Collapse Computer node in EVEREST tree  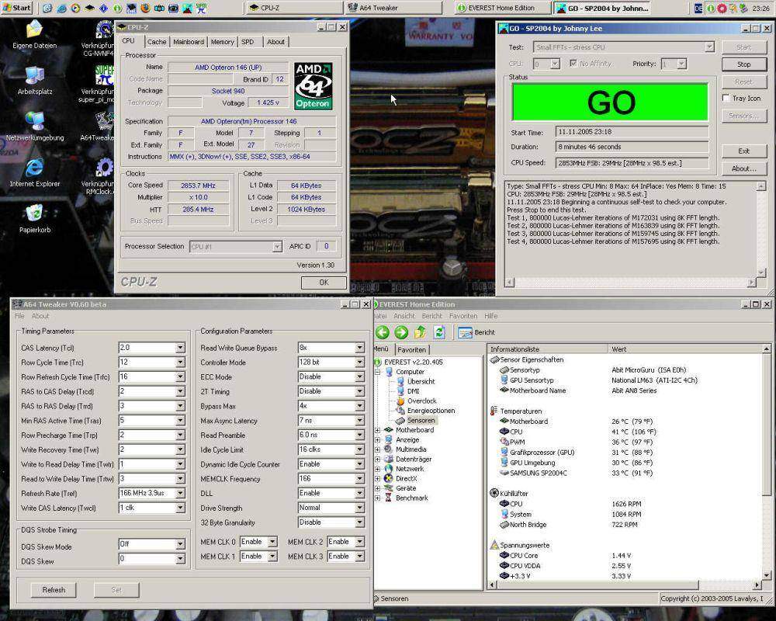378,371
